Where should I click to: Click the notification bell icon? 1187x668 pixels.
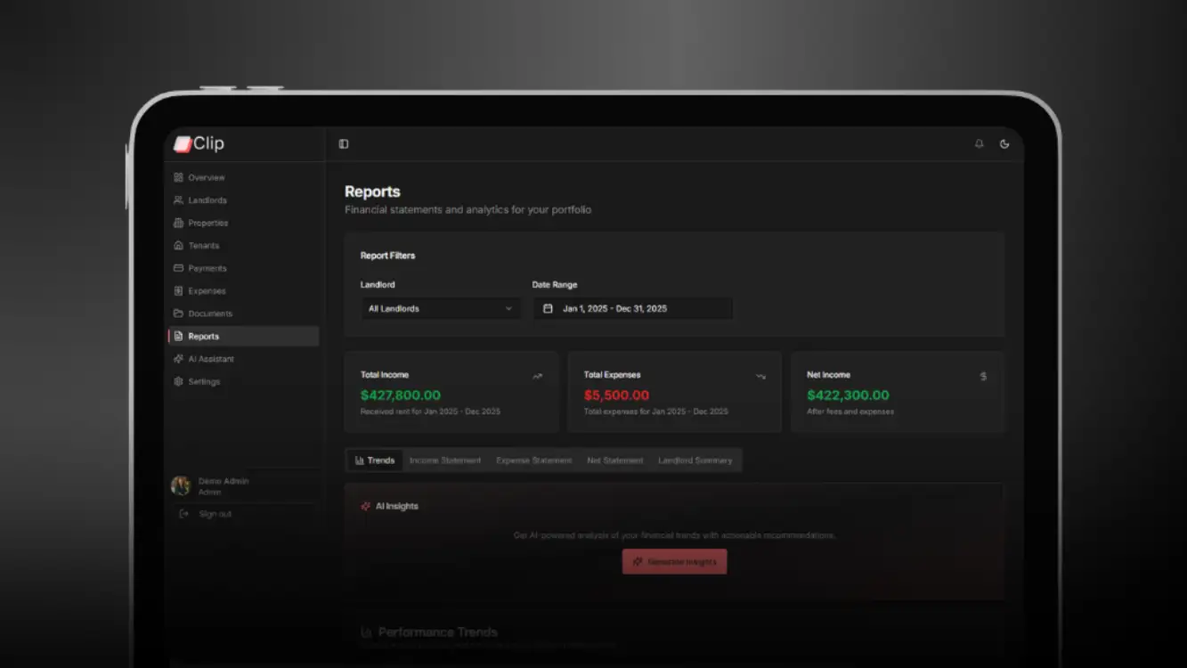click(979, 143)
